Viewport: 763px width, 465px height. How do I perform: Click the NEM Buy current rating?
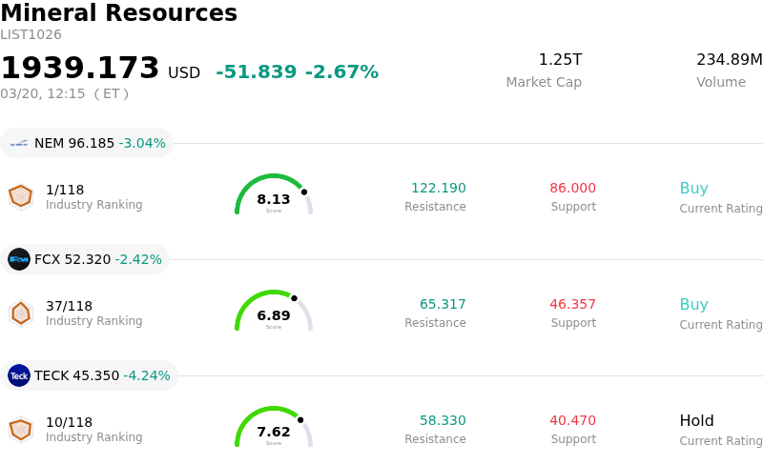693,189
